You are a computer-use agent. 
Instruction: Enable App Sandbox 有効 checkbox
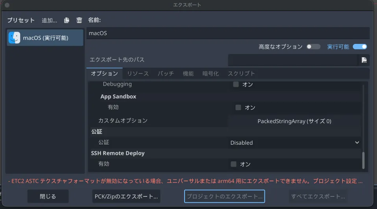point(238,107)
